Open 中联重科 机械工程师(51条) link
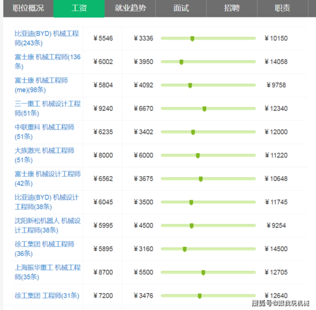 44,131
